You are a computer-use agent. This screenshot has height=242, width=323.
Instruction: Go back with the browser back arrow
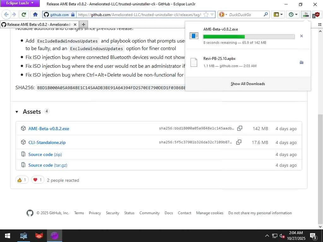[6, 14]
